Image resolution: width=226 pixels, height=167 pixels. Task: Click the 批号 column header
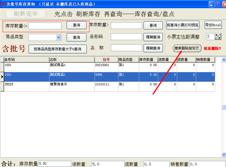tap(106, 60)
